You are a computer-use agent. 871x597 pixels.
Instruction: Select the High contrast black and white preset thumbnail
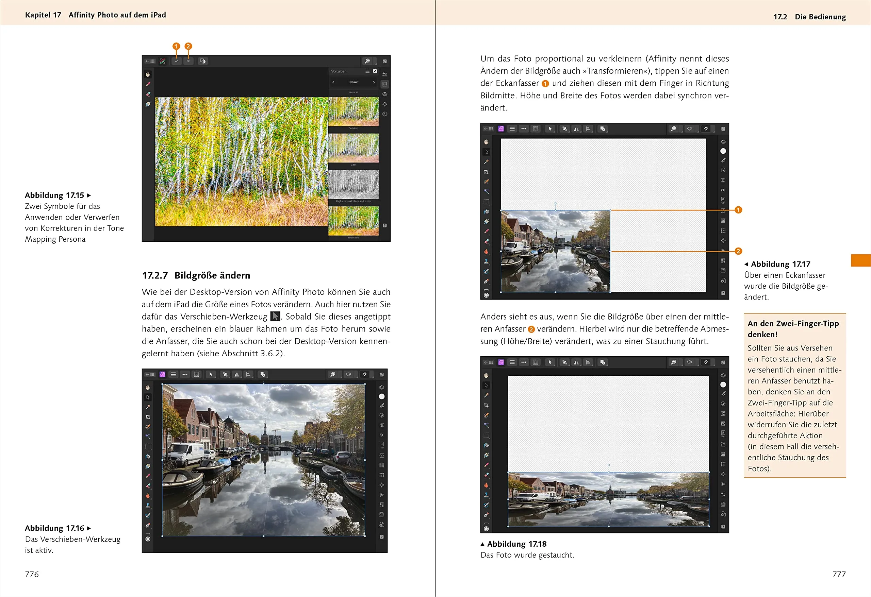354,184
